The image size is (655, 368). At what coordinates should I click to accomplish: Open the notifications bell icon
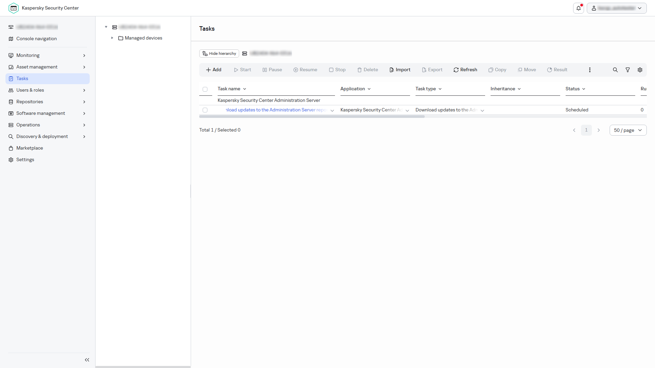(x=579, y=8)
